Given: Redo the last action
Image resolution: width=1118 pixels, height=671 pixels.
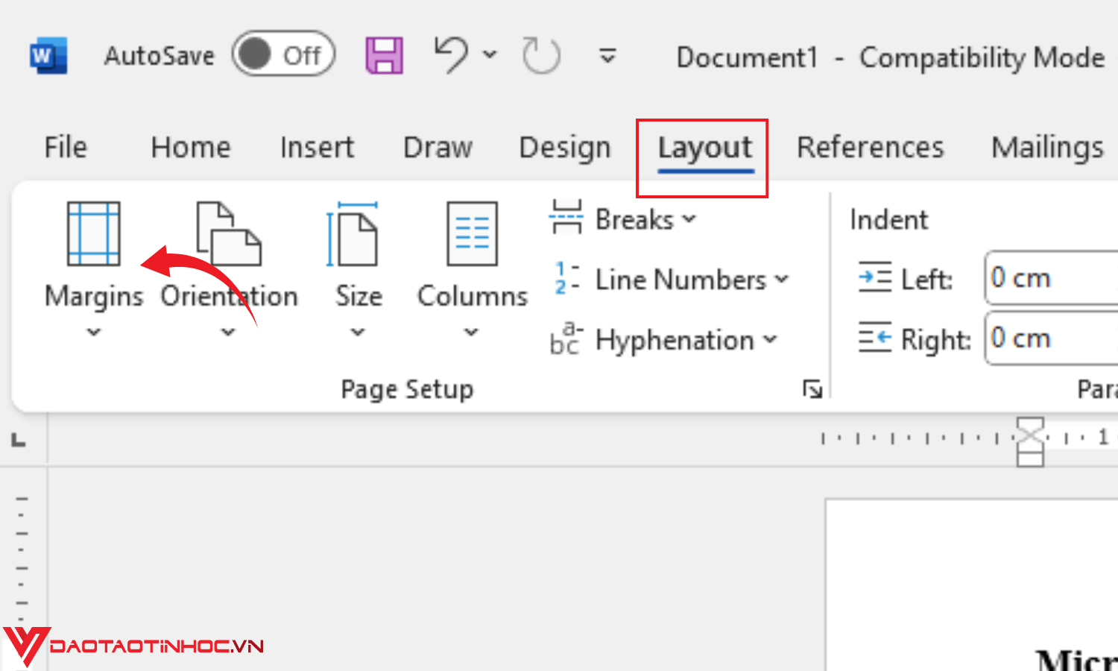Looking at the screenshot, I should pyautogui.click(x=541, y=56).
